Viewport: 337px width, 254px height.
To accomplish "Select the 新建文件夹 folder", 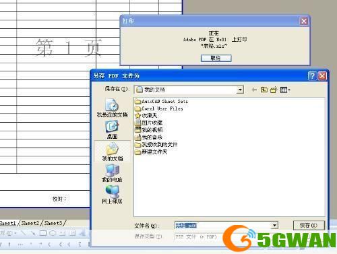I will tap(151, 152).
